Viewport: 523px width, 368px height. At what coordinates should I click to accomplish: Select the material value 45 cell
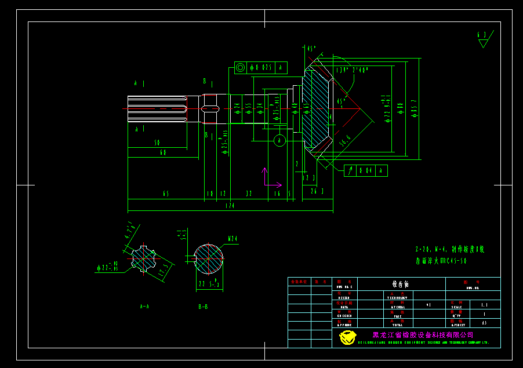point(429,305)
